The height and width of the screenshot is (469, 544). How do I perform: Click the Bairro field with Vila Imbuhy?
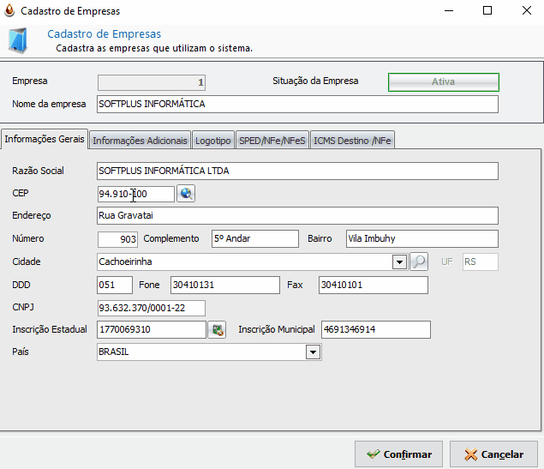(421, 238)
